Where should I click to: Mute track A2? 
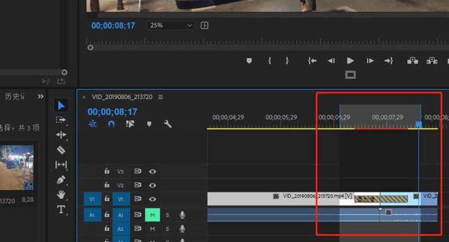coord(153,229)
